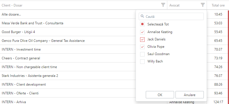Uncheck the Olivia Pope checkbox

click(142, 47)
